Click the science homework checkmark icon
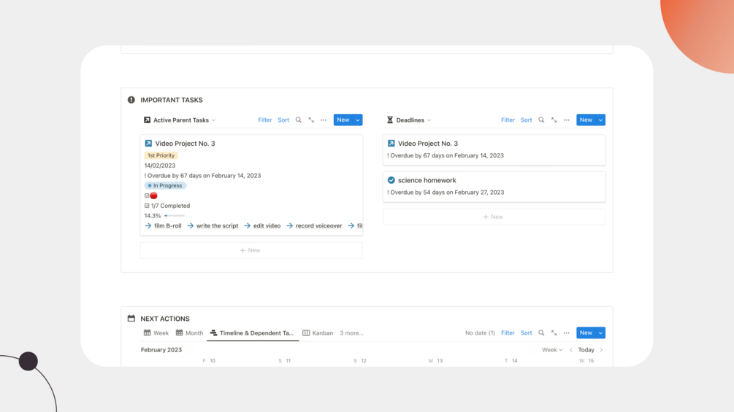Viewport: 734px width, 412px height. [391, 180]
